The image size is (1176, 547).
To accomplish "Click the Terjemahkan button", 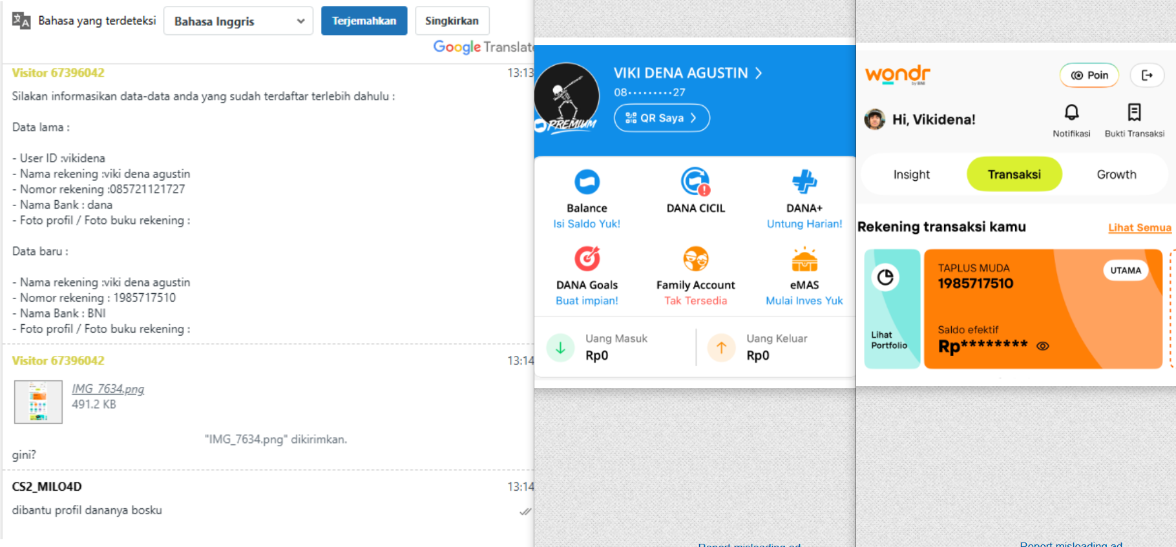I will coord(364,21).
